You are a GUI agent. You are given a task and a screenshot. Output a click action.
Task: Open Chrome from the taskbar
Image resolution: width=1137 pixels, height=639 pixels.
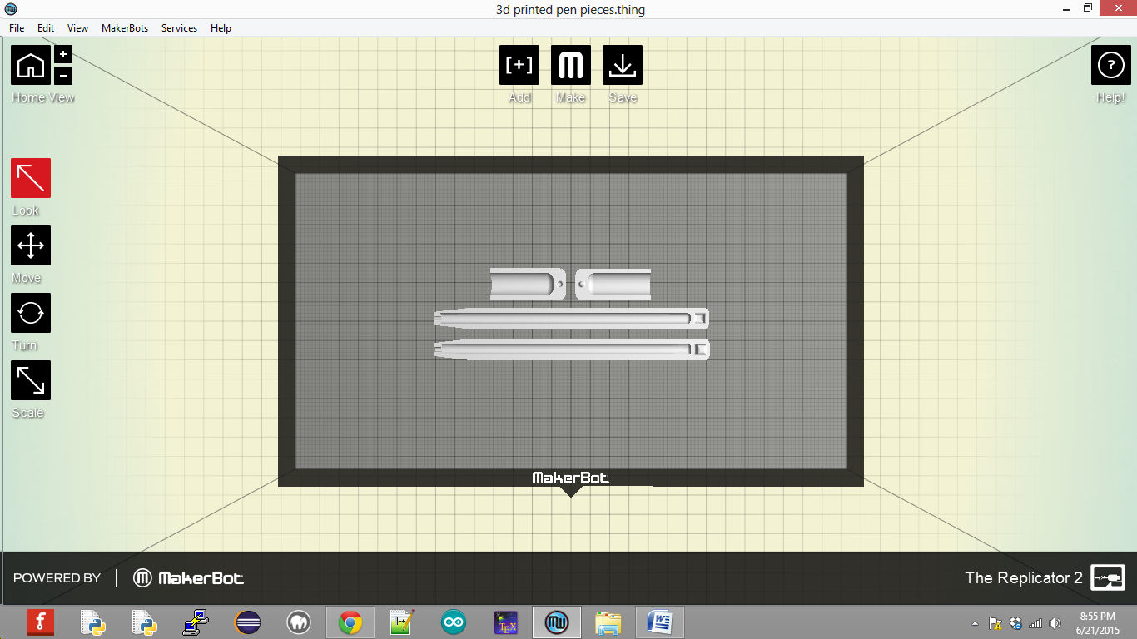click(350, 622)
